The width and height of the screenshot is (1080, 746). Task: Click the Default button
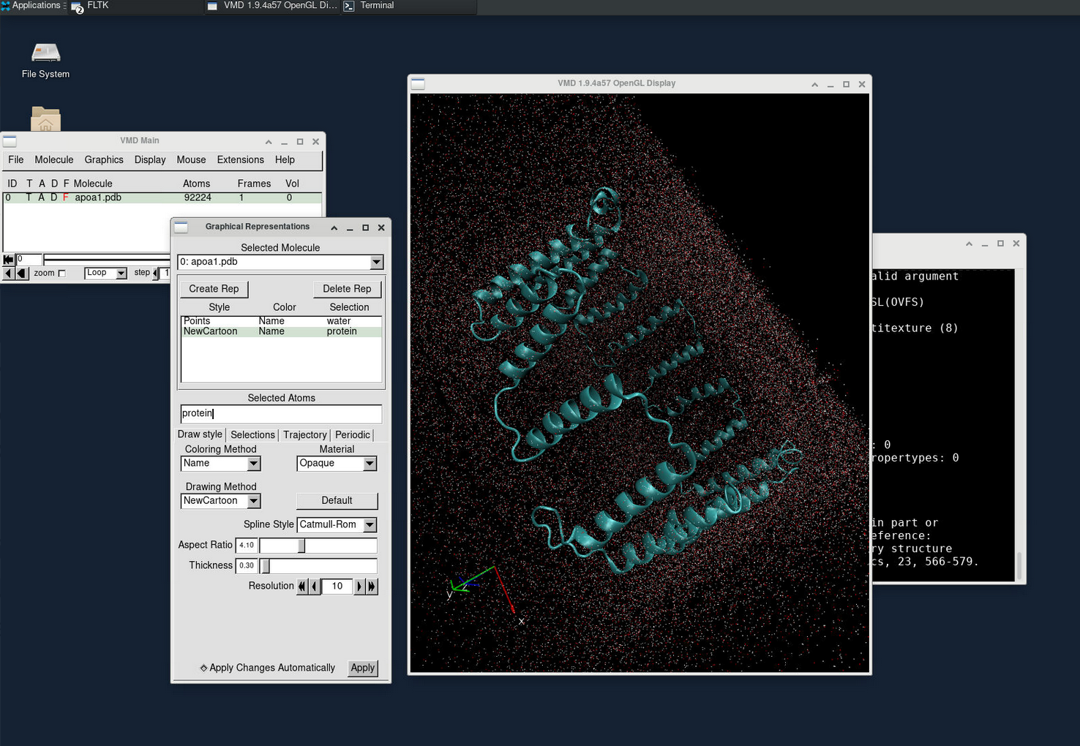(337, 501)
